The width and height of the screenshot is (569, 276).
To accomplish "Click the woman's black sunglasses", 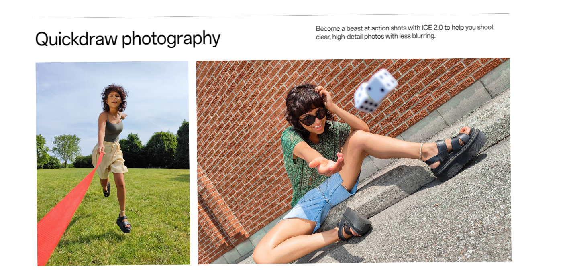I will (312, 117).
